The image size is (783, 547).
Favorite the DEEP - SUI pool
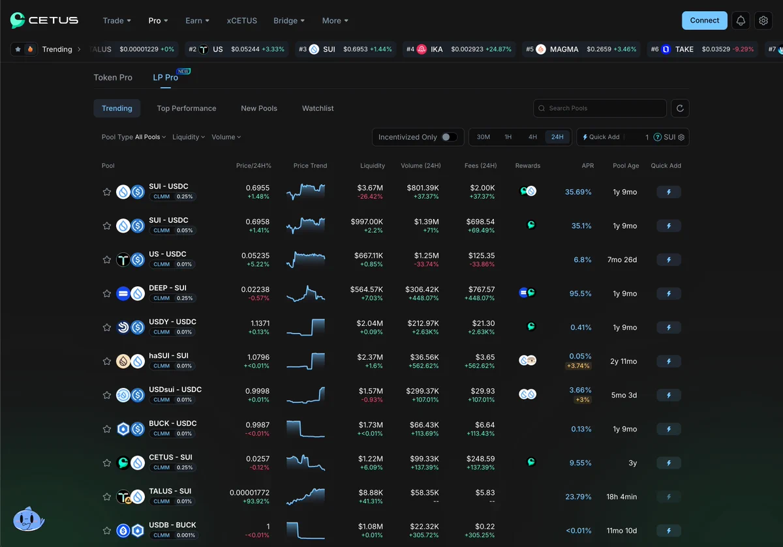(x=107, y=293)
